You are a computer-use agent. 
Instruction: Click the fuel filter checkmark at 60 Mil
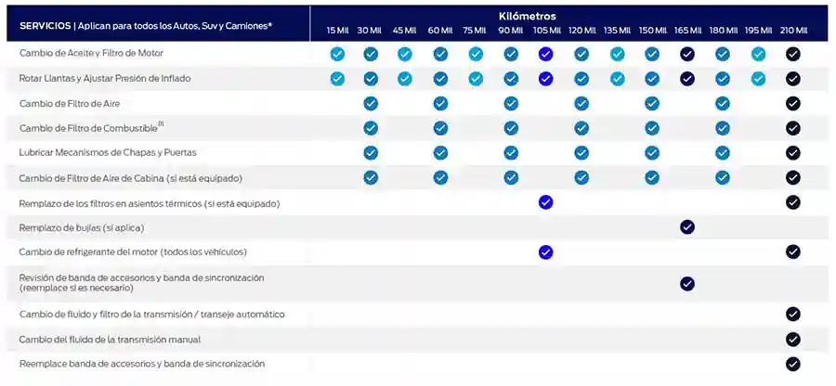pos(440,127)
